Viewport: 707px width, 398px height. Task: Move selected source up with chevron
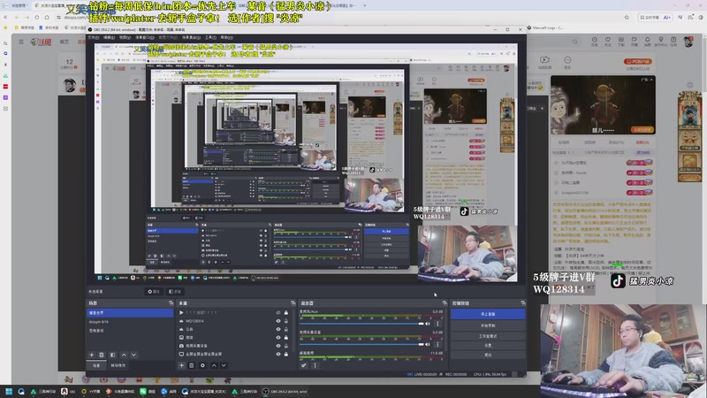coord(214,365)
